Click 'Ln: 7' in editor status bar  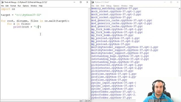[81, 101]
